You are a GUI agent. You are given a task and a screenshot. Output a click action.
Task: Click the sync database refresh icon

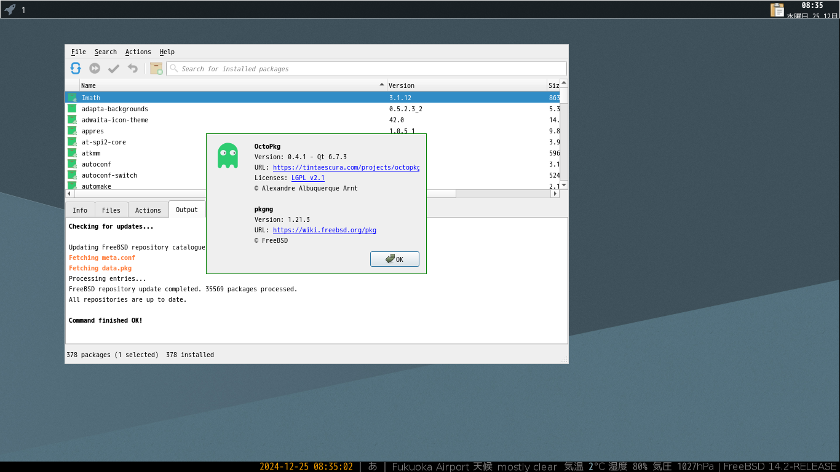(x=76, y=68)
